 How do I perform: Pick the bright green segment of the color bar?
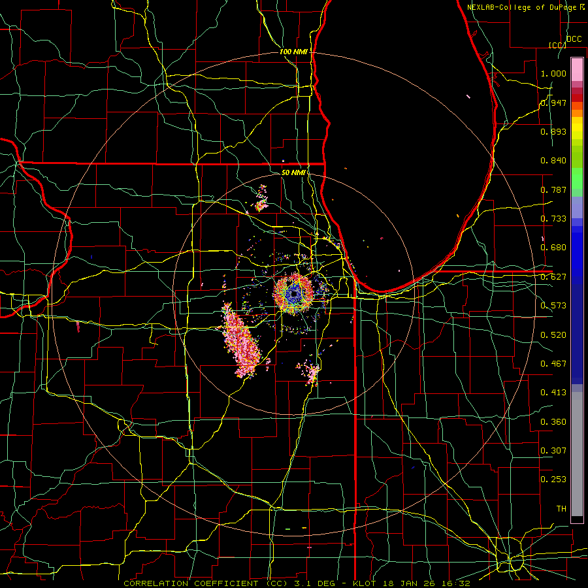(x=577, y=178)
